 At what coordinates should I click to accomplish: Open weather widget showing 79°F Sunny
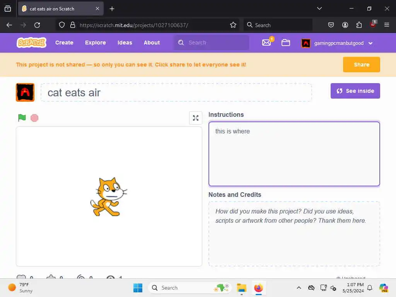[x=20, y=288]
